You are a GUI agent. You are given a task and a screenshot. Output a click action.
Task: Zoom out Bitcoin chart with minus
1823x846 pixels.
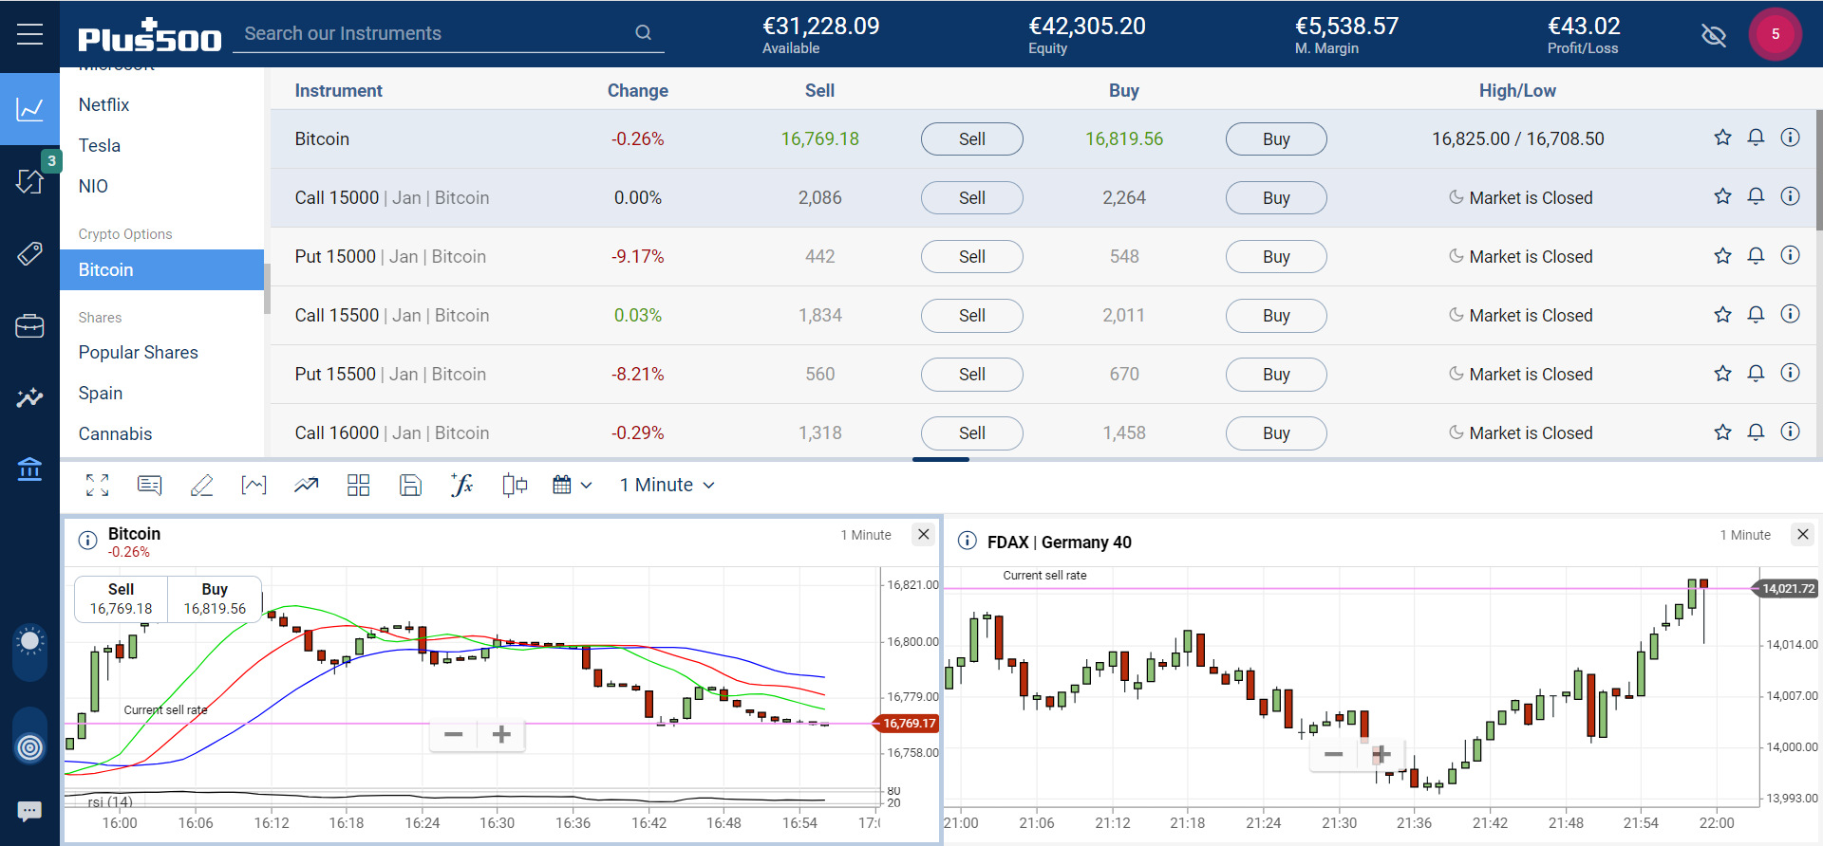pyautogui.click(x=453, y=734)
